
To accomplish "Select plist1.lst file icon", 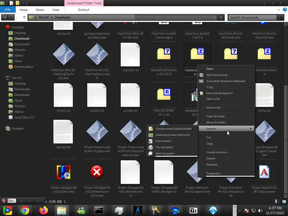I will tap(63, 95).
